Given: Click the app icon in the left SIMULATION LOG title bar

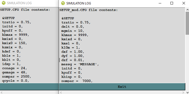Looking at the screenshot, I should (x=4, y=3).
